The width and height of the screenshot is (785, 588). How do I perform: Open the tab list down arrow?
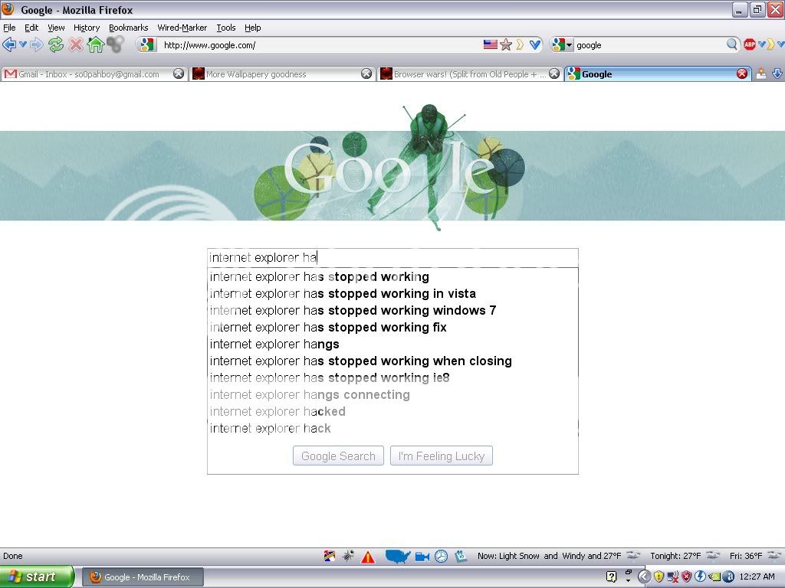coord(777,74)
